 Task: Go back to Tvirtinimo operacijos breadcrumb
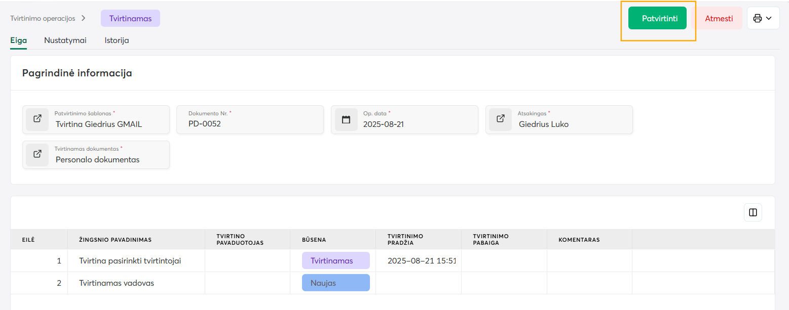click(x=43, y=18)
